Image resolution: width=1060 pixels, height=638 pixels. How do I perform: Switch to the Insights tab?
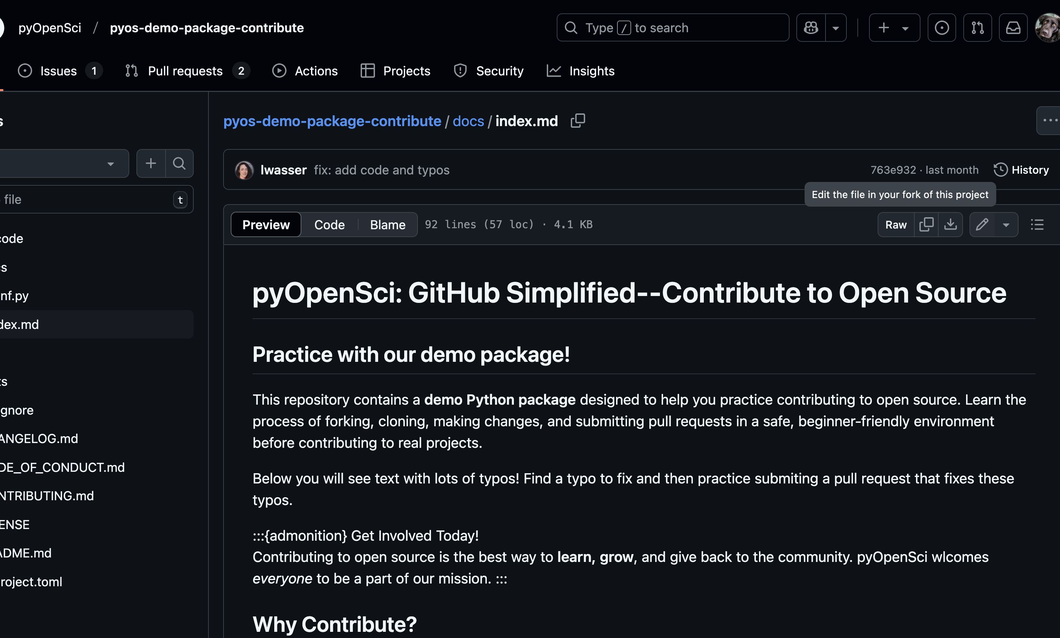point(580,71)
